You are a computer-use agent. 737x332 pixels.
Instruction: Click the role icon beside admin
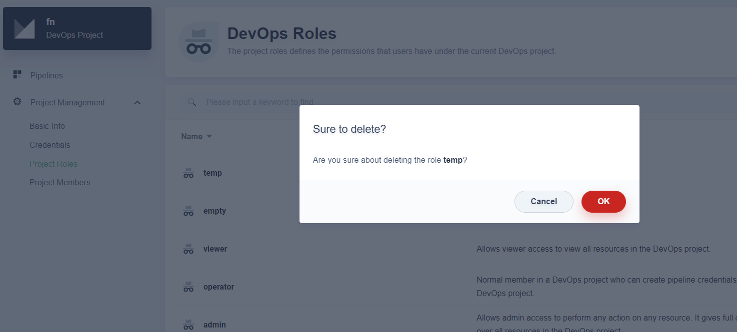[188, 325]
